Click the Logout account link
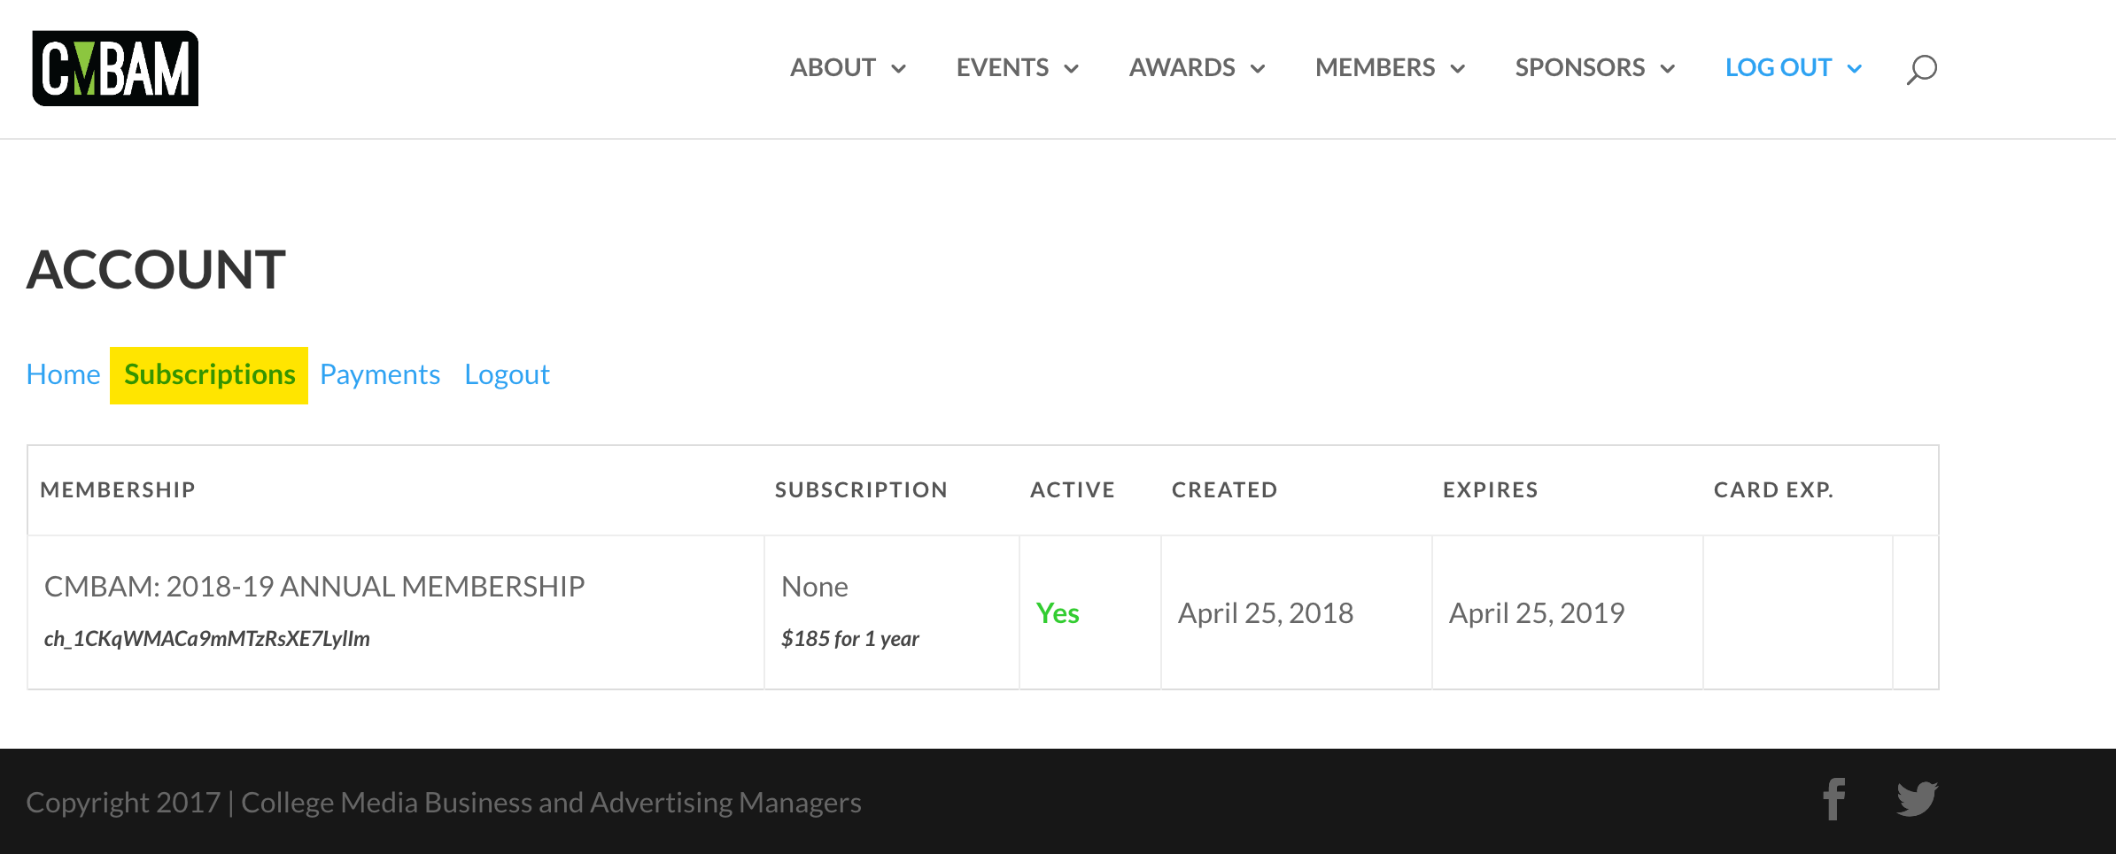Image resolution: width=2116 pixels, height=854 pixels. coord(507,375)
